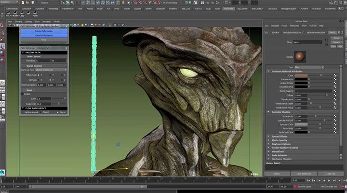
Task: Click the go-to-end playback button
Action: click(x=345, y=181)
